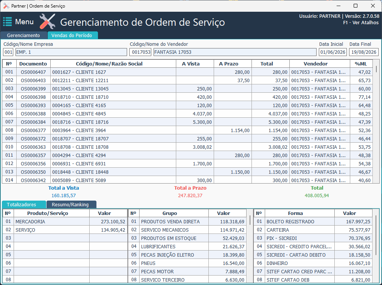Click the overall Total value 408.005,94

(x=317, y=196)
